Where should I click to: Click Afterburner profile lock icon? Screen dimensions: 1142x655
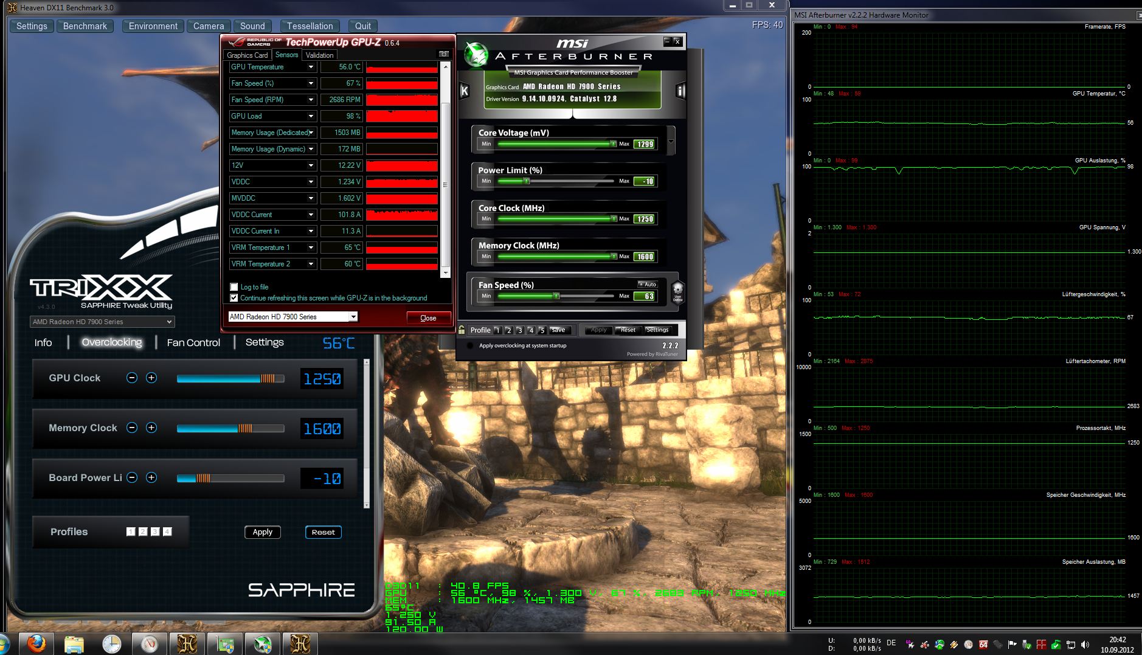462,330
